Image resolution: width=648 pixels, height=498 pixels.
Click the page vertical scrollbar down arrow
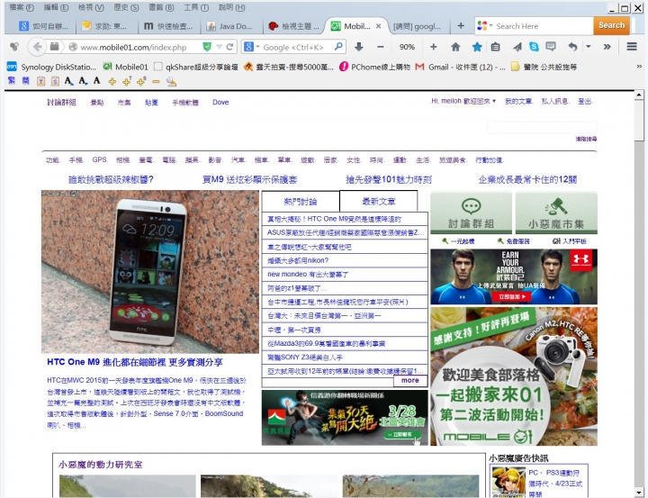pos(639,493)
